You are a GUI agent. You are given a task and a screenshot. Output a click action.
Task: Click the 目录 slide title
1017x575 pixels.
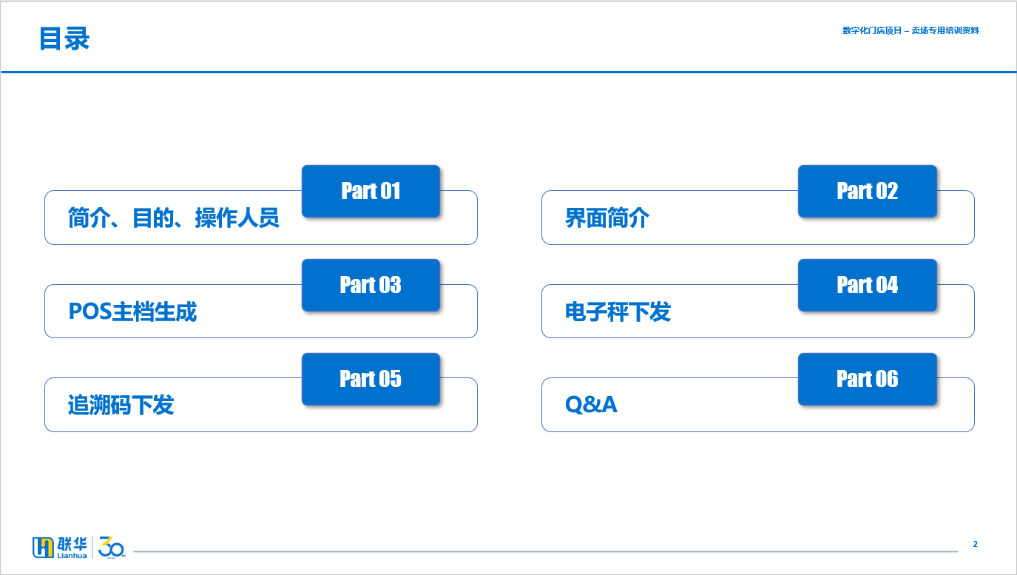tap(64, 38)
